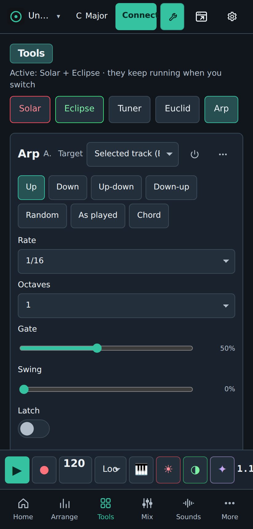Open the Loop dropdown in transport
The width and height of the screenshot is (253, 529).
coord(111,470)
